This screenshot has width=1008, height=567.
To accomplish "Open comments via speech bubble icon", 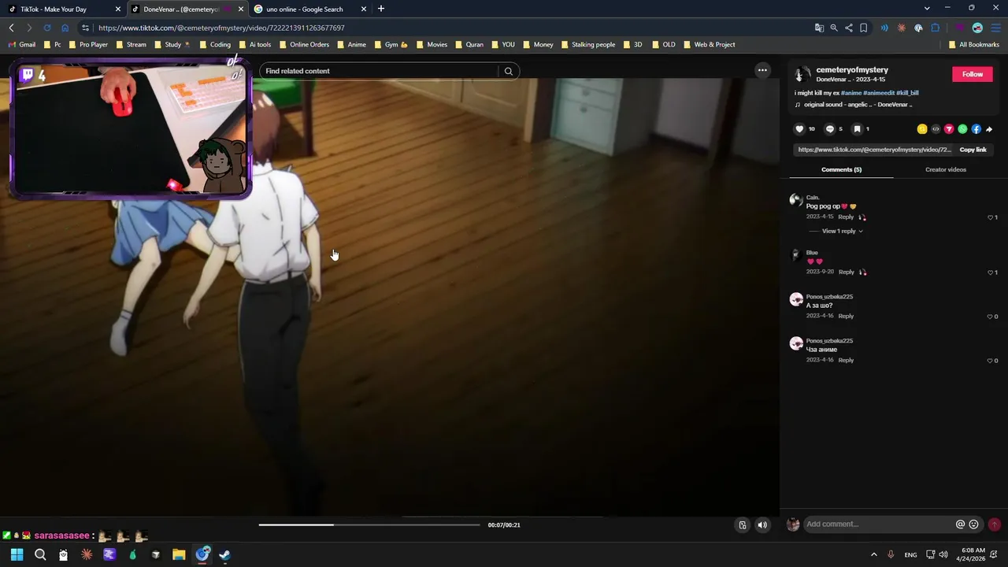I will coord(829,129).
